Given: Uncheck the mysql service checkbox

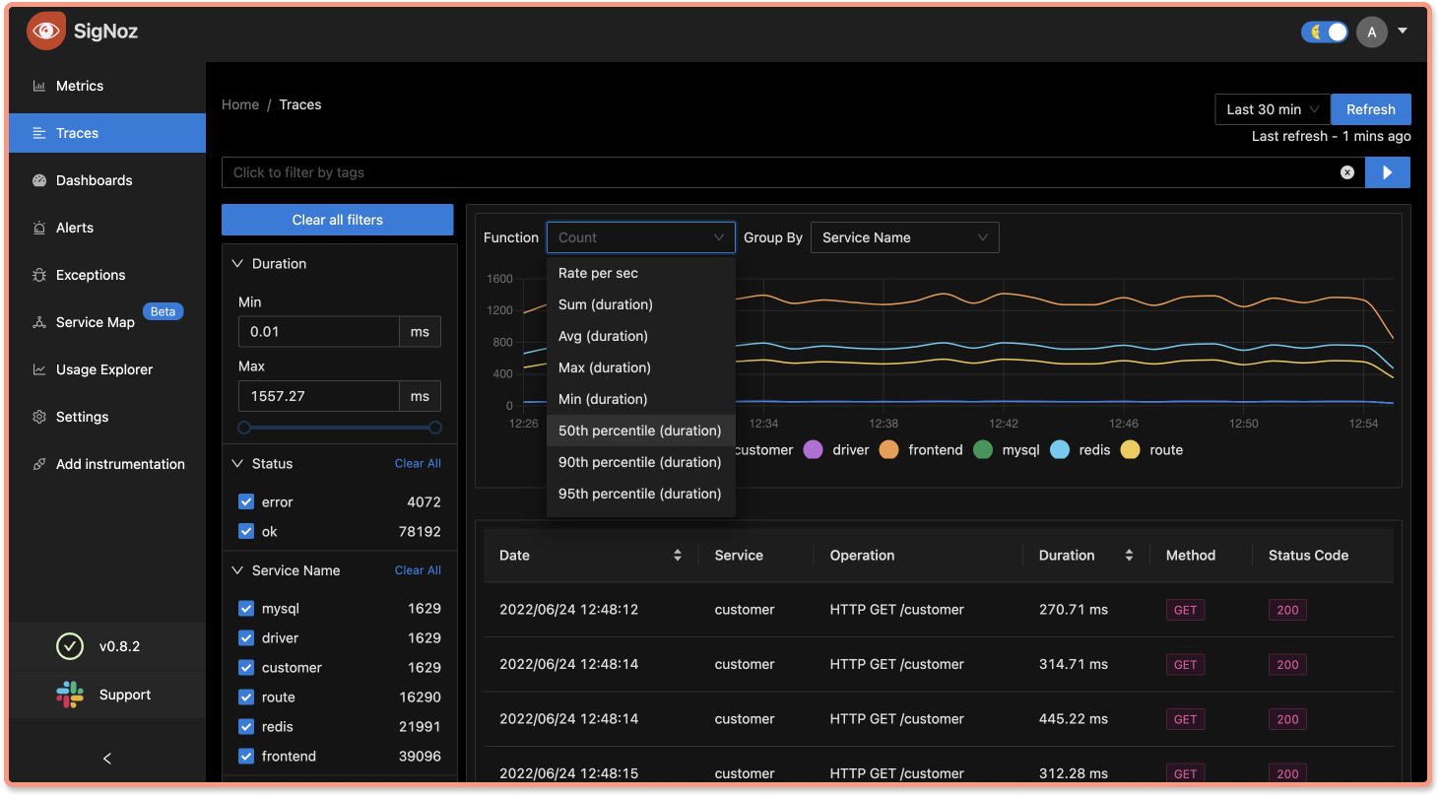Looking at the screenshot, I should tap(246, 609).
